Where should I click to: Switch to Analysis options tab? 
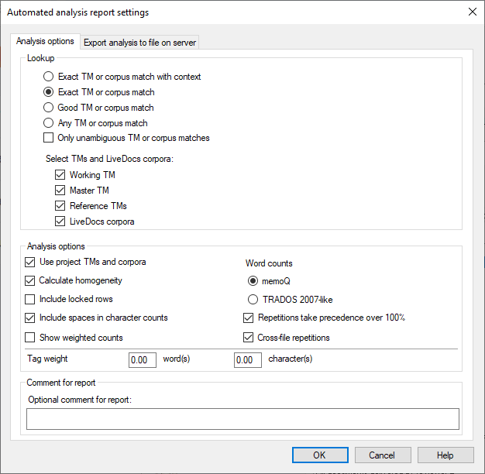point(45,41)
